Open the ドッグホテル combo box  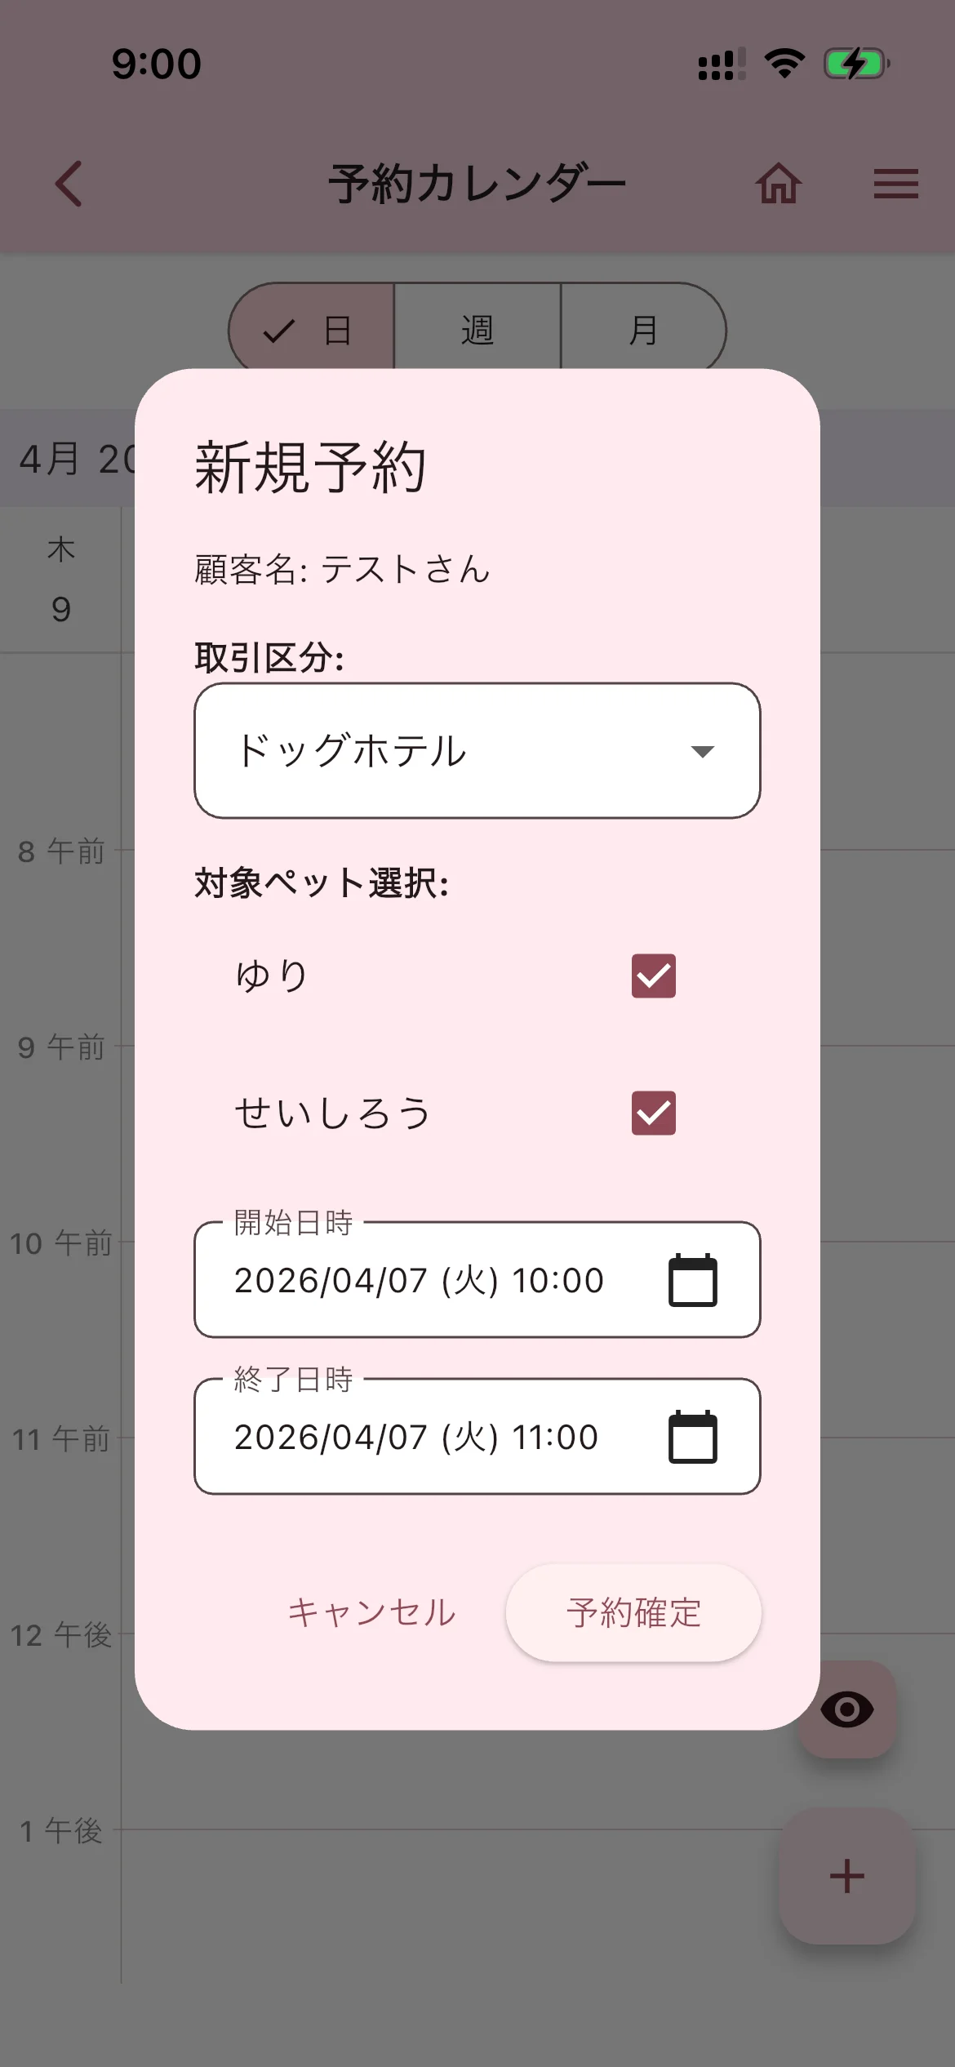(x=457, y=751)
